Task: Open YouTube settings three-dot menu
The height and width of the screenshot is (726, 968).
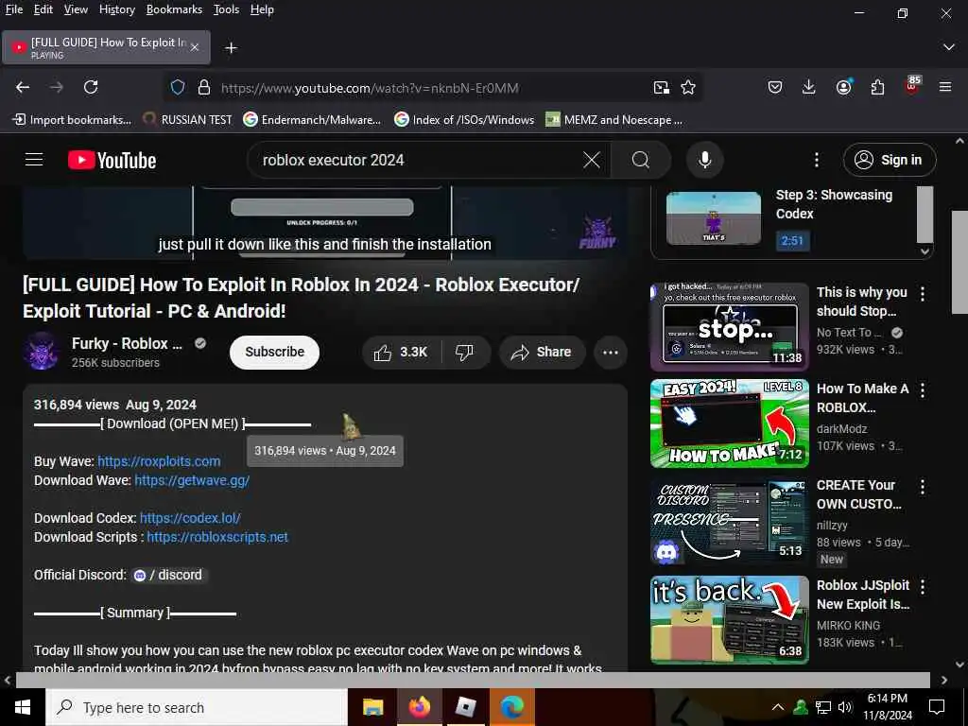Action: tap(817, 160)
